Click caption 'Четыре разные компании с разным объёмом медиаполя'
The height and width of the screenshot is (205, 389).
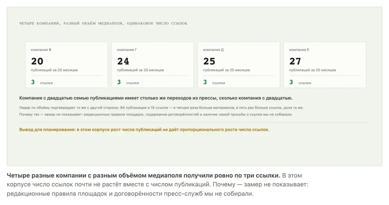tap(143, 175)
